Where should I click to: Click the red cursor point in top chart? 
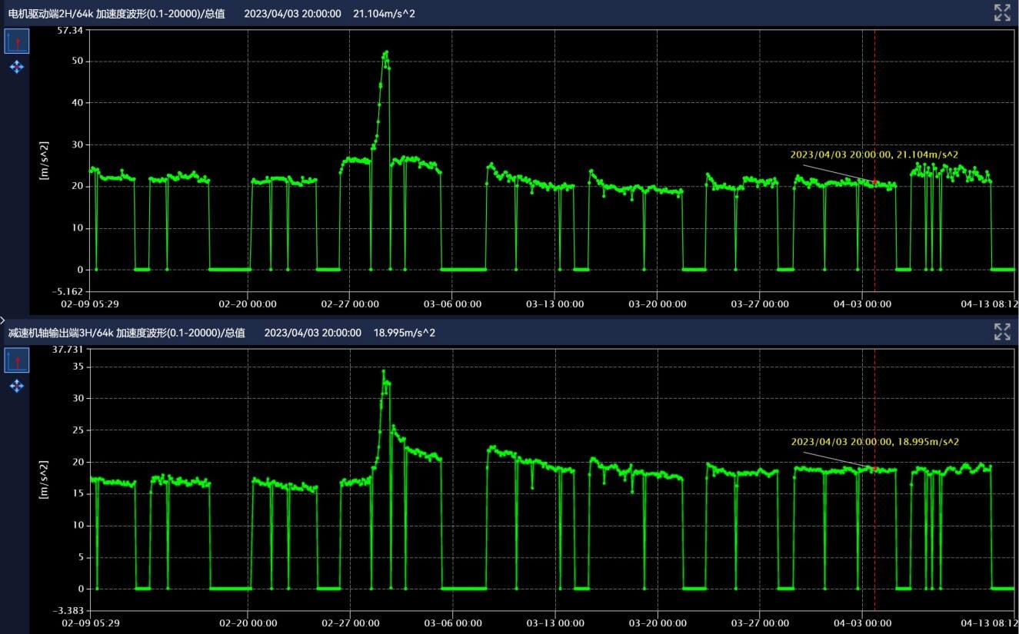874,182
